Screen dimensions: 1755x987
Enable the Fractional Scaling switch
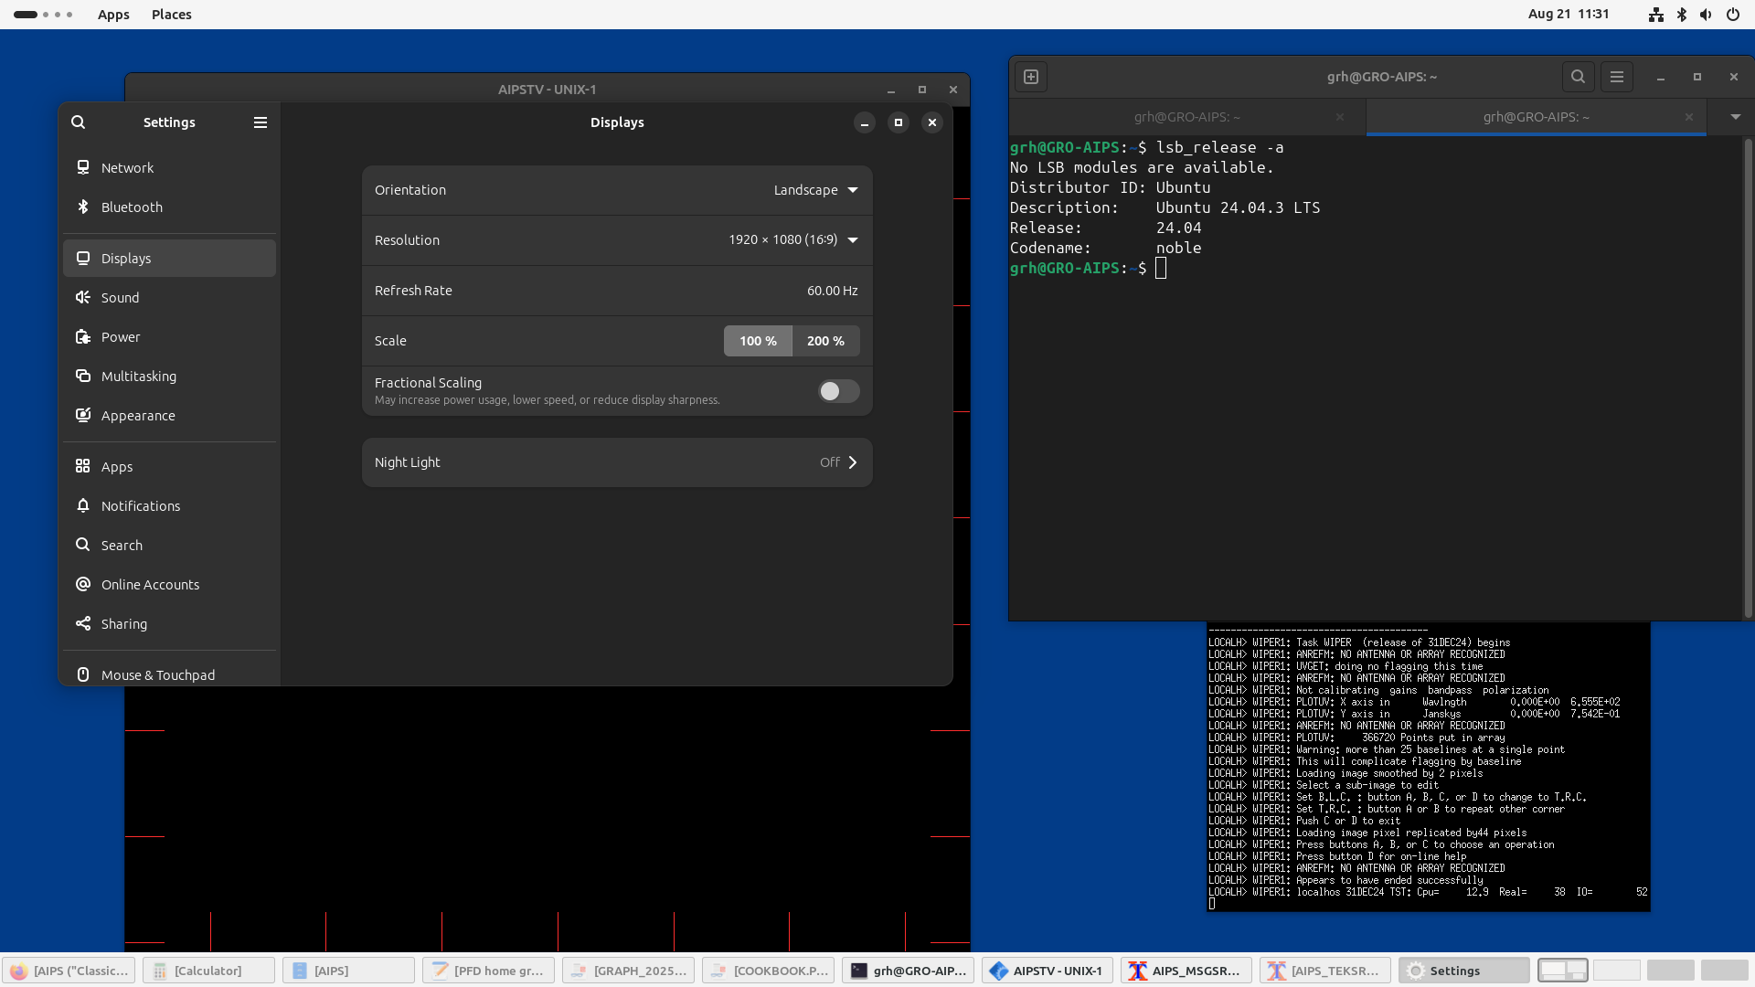pyautogui.click(x=838, y=391)
